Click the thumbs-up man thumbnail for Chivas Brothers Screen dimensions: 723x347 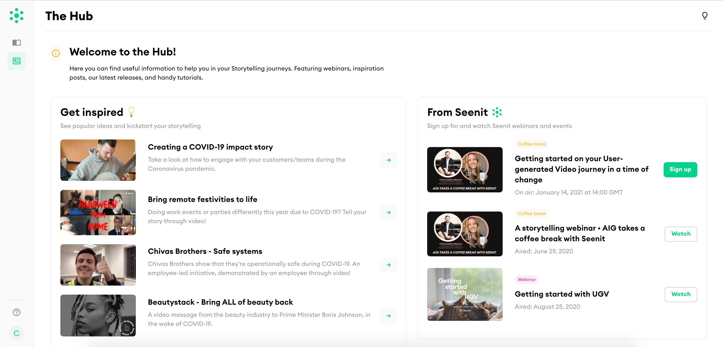(x=98, y=265)
